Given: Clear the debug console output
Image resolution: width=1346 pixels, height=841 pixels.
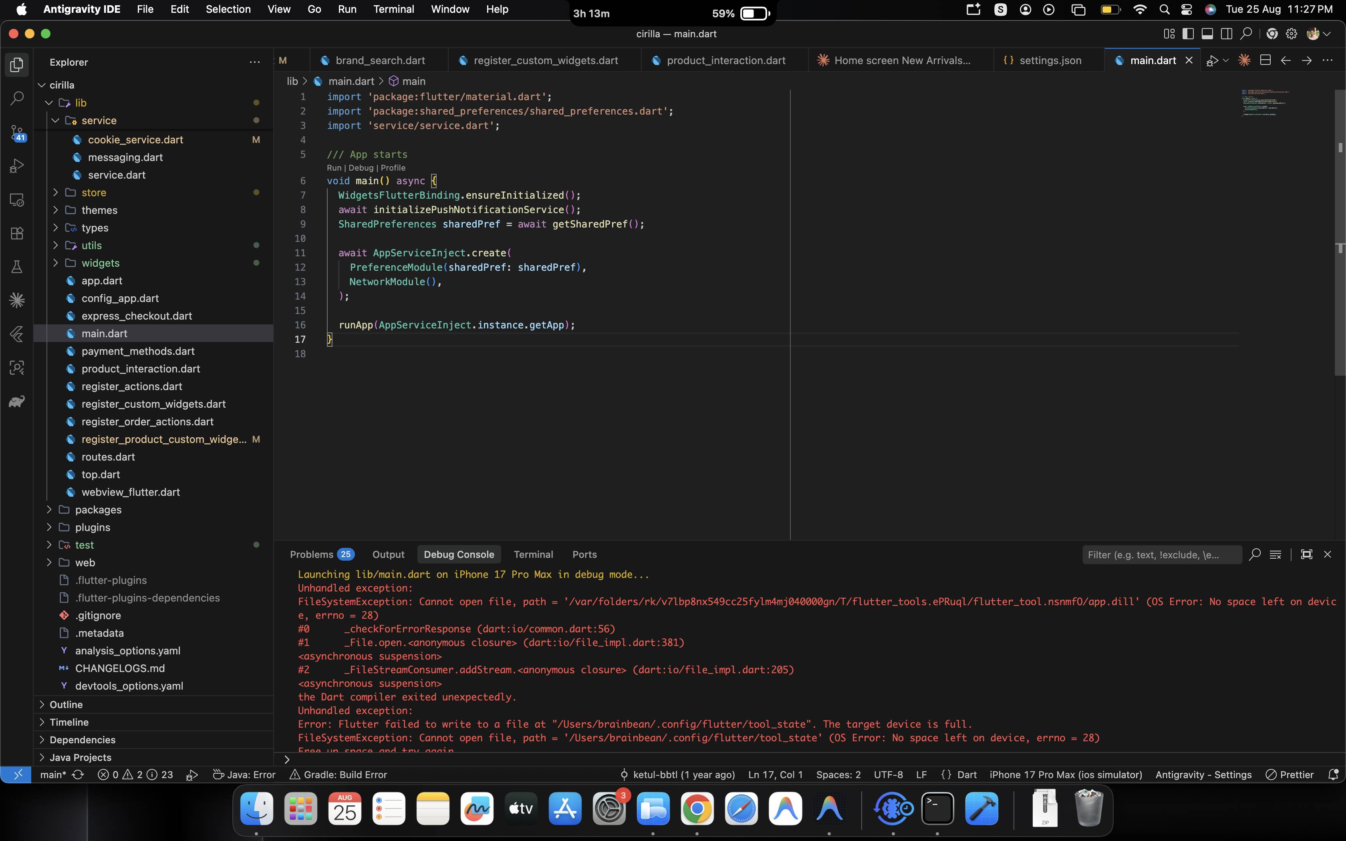Looking at the screenshot, I should 1275,555.
